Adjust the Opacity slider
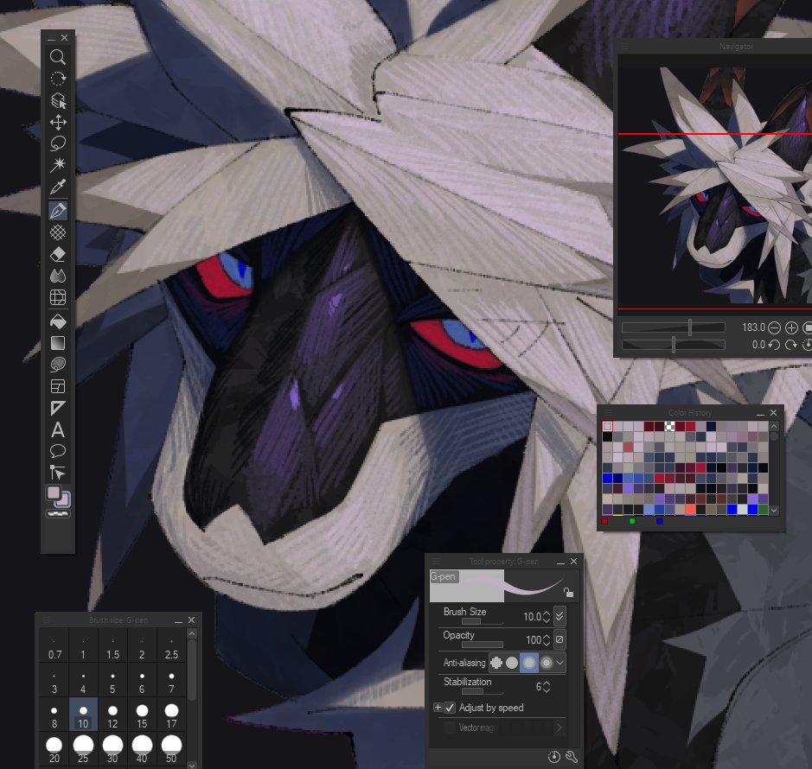 (x=483, y=645)
